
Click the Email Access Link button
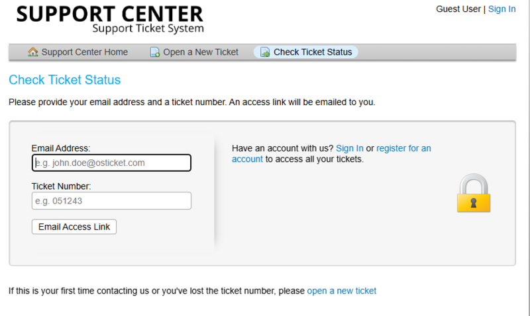[x=74, y=227]
